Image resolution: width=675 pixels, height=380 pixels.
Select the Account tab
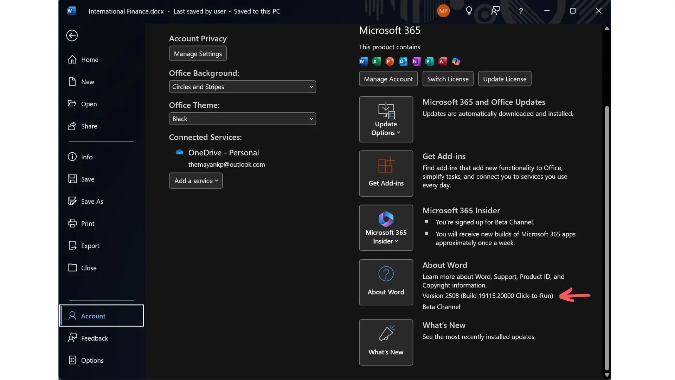[x=101, y=316]
